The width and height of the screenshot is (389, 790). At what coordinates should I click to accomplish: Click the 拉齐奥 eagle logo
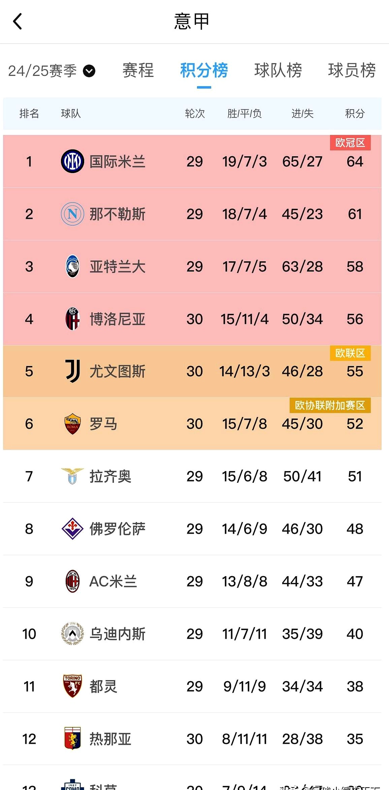click(72, 476)
